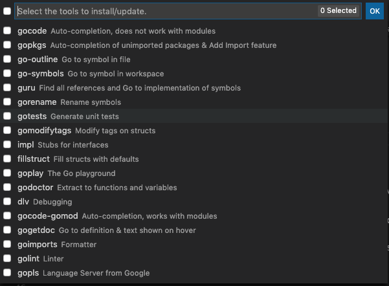The height and width of the screenshot is (286, 389).
Task: Check the guru tool checkbox
Action: point(7,87)
